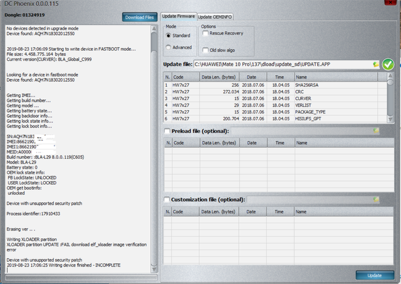
Task: Click customization table Time column header
Action: (280, 212)
